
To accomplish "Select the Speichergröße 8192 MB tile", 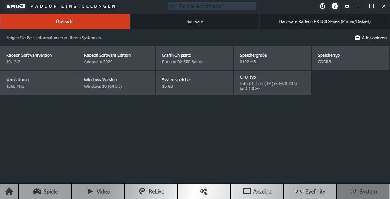I will [273, 58].
